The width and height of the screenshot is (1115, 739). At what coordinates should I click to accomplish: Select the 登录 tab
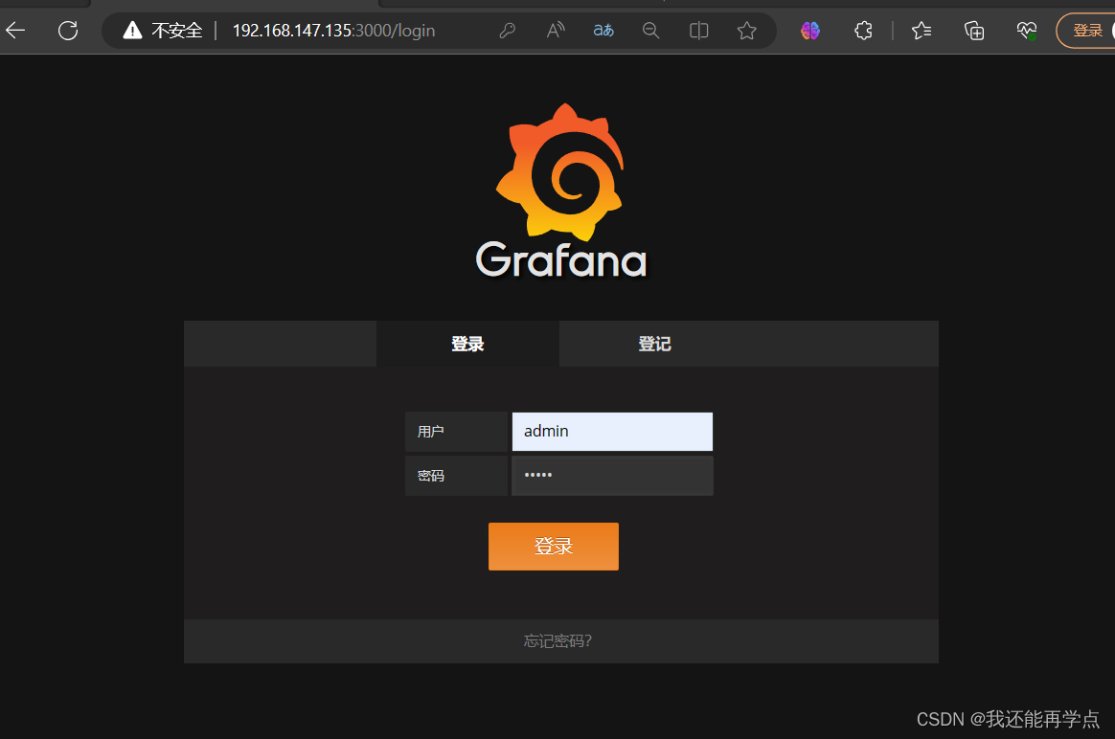point(467,344)
